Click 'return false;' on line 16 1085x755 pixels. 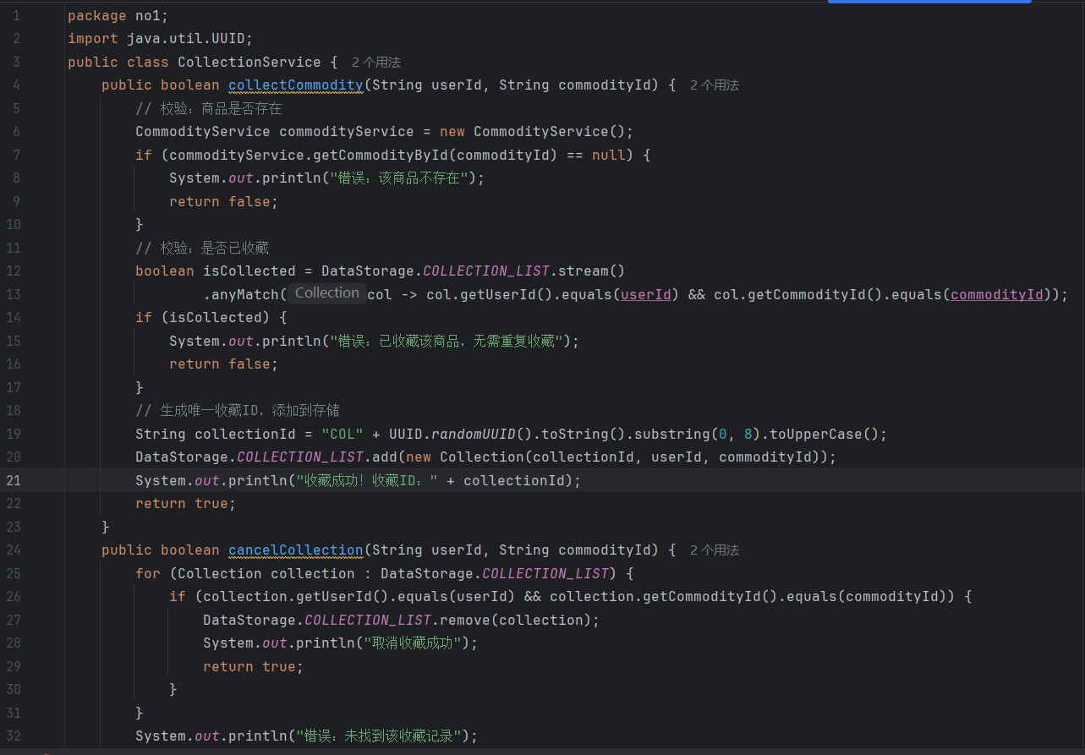click(224, 364)
